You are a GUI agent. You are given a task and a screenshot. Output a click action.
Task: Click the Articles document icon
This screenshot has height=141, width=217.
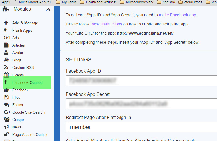click(6, 45)
